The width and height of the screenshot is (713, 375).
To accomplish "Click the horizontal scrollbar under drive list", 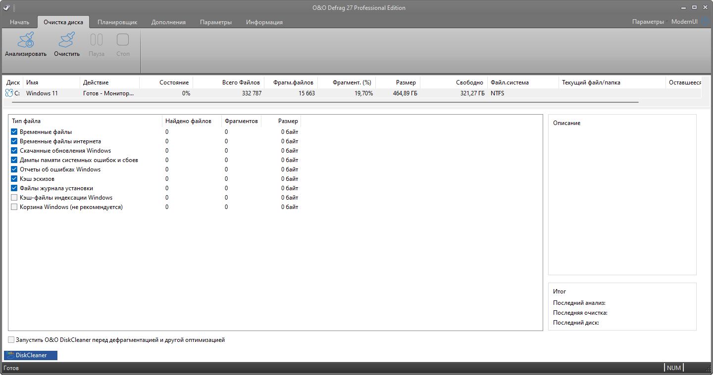I will click(325, 102).
